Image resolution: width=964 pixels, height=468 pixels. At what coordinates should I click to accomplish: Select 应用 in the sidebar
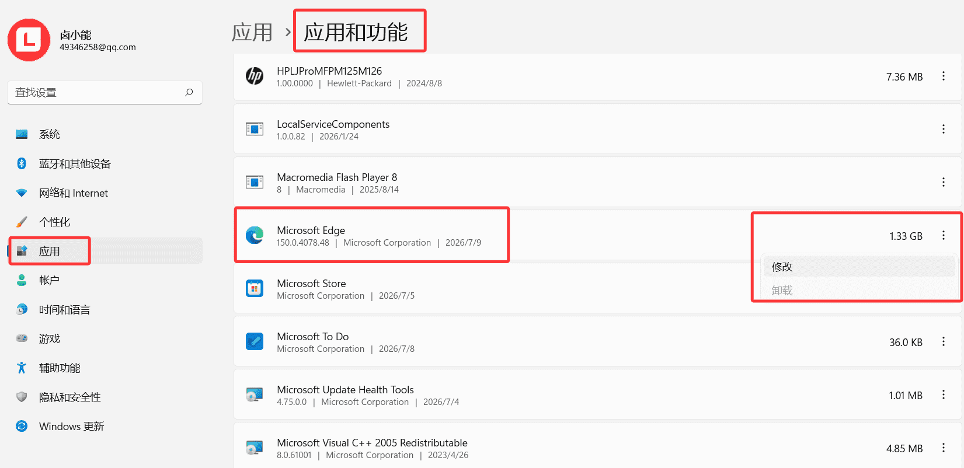[x=105, y=251]
